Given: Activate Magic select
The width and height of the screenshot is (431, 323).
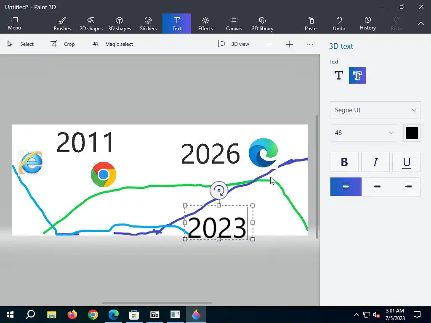Looking at the screenshot, I should (112, 44).
